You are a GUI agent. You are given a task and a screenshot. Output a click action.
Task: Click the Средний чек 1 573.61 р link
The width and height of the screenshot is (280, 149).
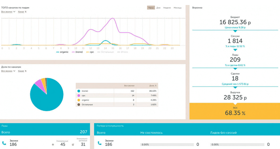click(235, 84)
